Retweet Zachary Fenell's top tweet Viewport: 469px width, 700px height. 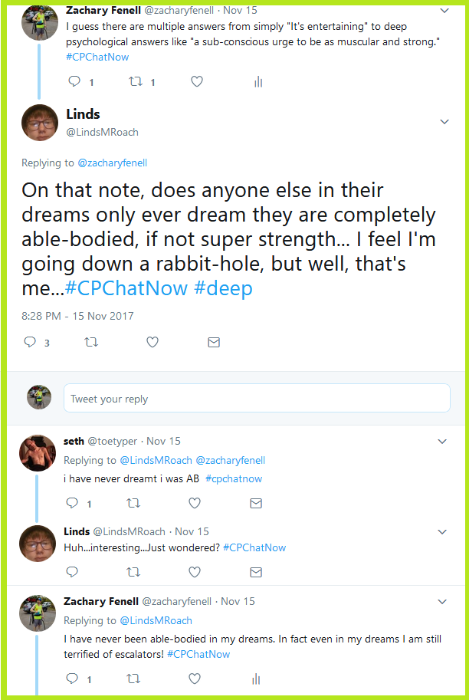tap(135, 81)
